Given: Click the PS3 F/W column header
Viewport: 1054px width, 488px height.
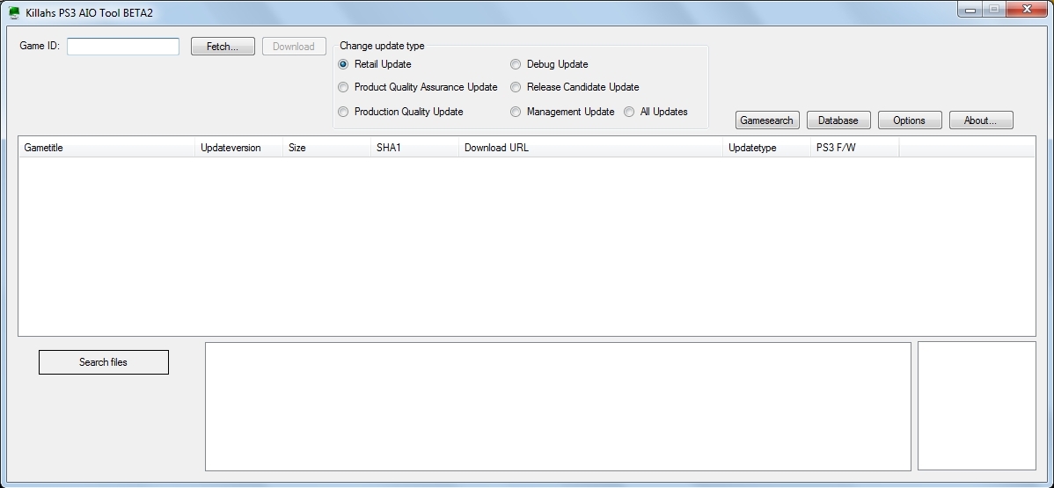Looking at the screenshot, I should click(855, 148).
